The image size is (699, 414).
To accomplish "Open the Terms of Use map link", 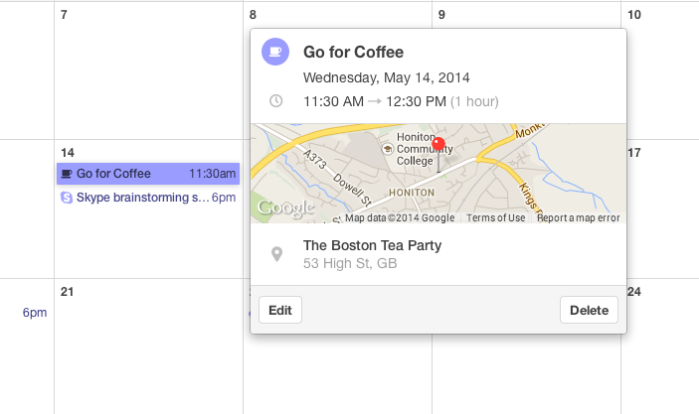I will pos(496,217).
